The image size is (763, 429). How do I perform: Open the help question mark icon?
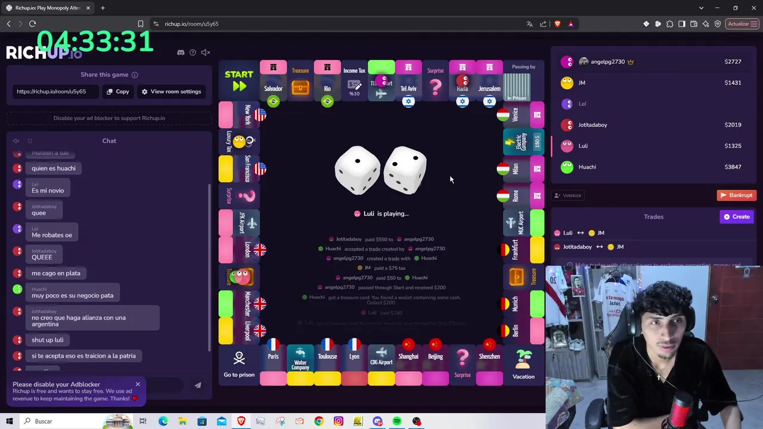pyautogui.click(x=193, y=52)
